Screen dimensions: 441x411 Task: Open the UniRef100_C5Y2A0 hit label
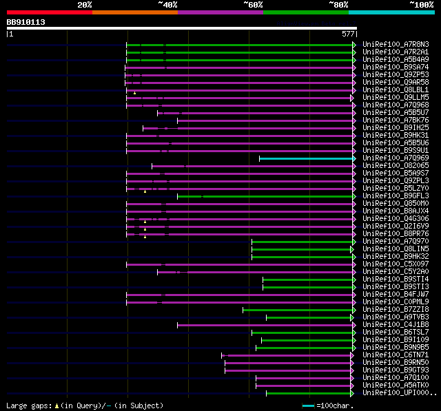[396, 272]
